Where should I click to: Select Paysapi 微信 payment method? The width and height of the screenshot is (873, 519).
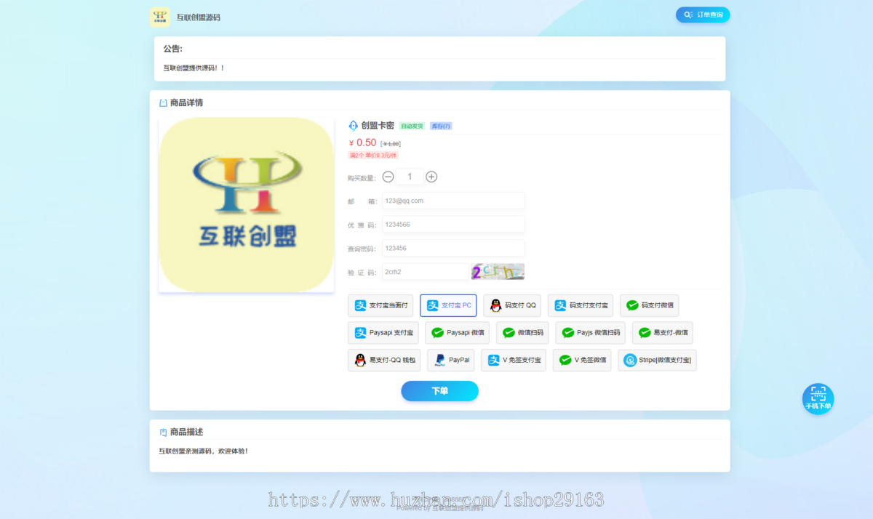(x=458, y=333)
